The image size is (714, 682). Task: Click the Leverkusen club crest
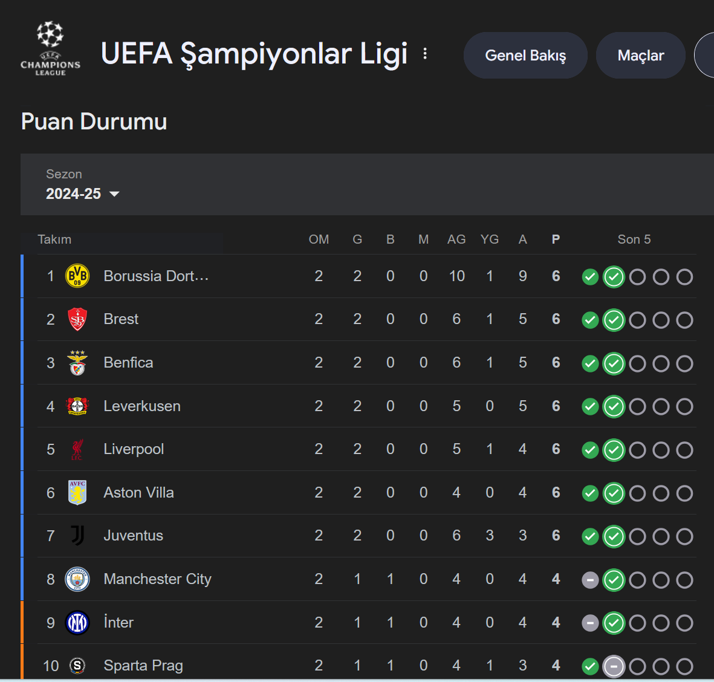coord(77,406)
